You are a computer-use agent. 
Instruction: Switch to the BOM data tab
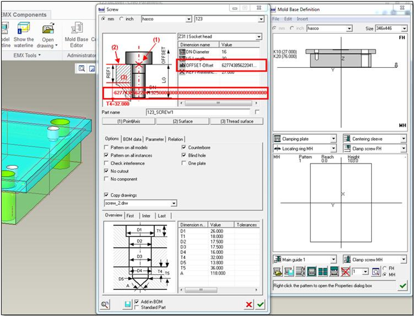click(132, 139)
